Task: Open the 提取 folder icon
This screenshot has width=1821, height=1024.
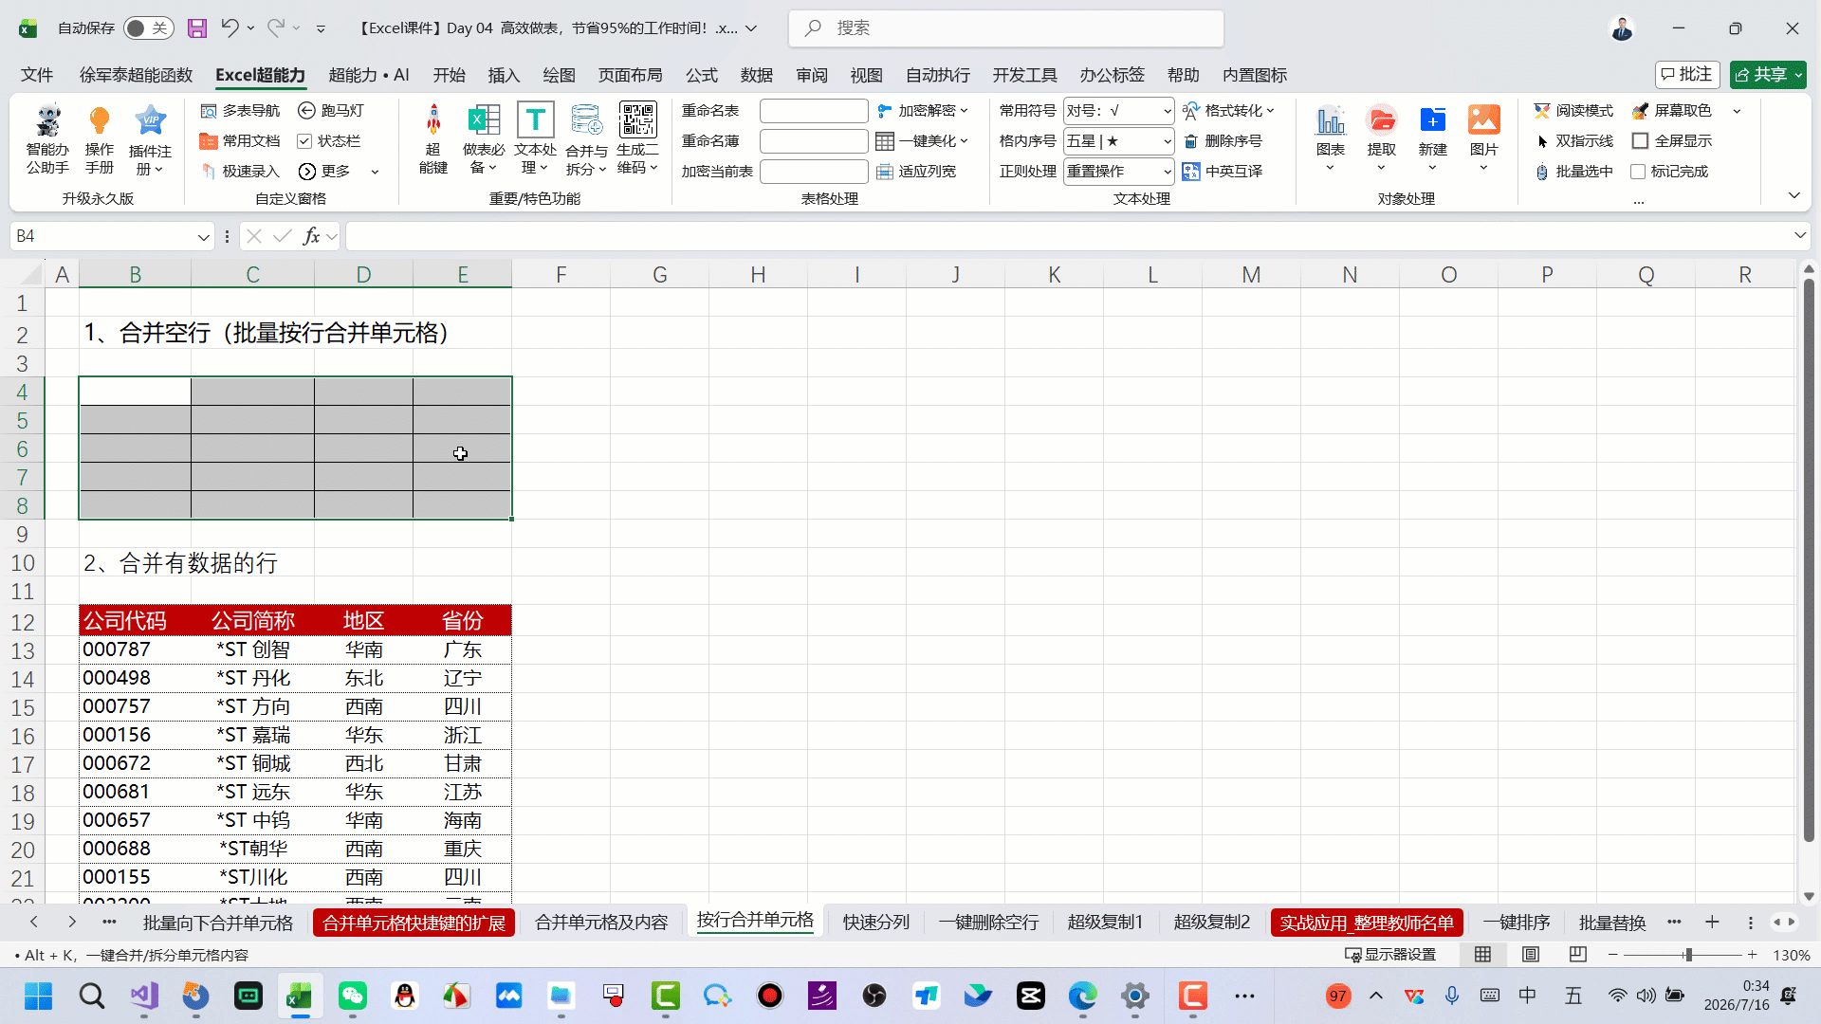Action: coord(1381,120)
